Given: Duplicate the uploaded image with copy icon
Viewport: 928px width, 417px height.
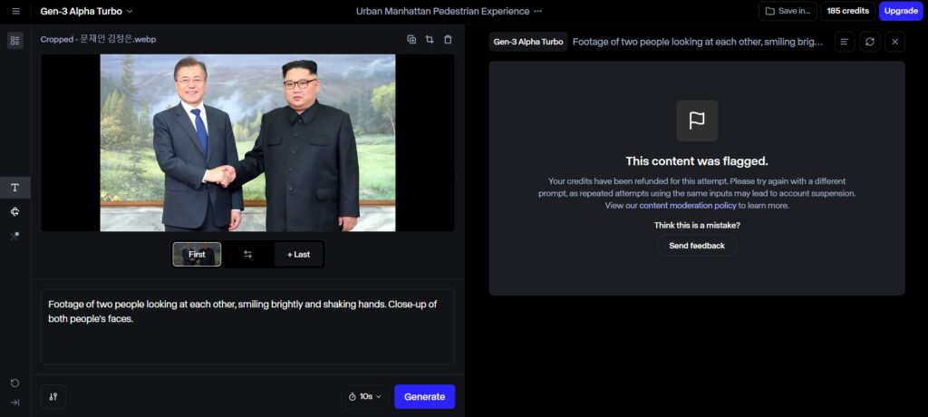Looking at the screenshot, I should 411,40.
